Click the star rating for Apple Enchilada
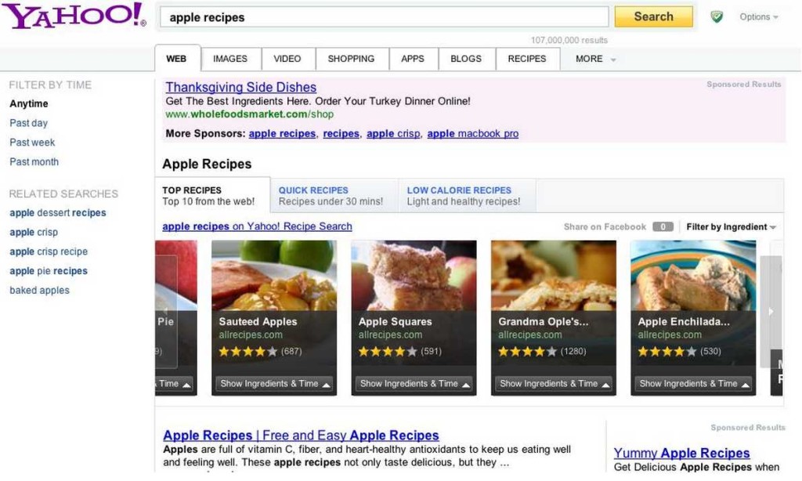Screen dimensions: 802x481 [x=667, y=352]
